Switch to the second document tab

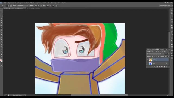coord(34,8)
